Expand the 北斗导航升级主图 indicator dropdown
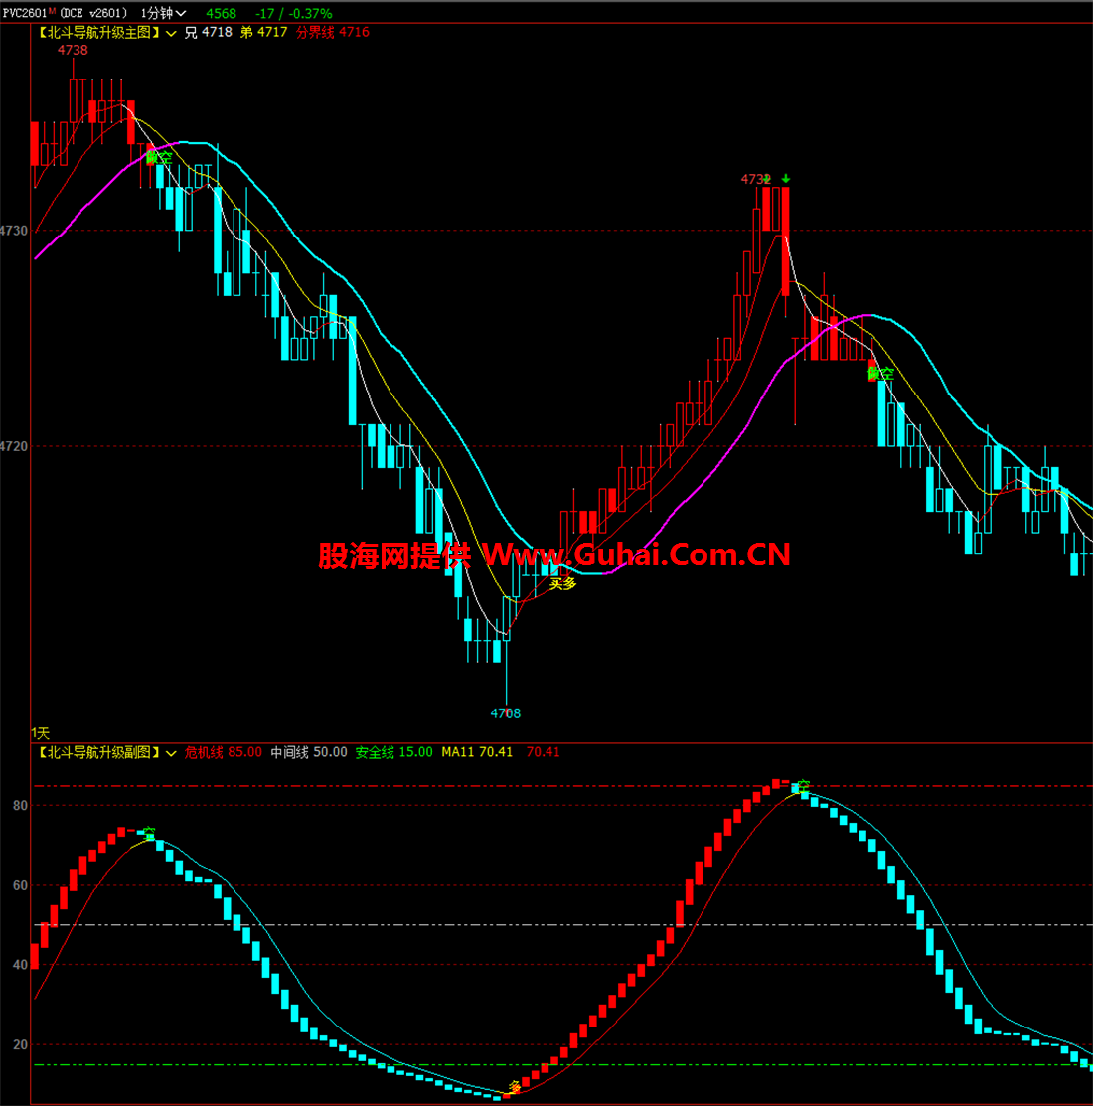The height and width of the screenshot is (1106, 1093). click(x=172, y=33)
